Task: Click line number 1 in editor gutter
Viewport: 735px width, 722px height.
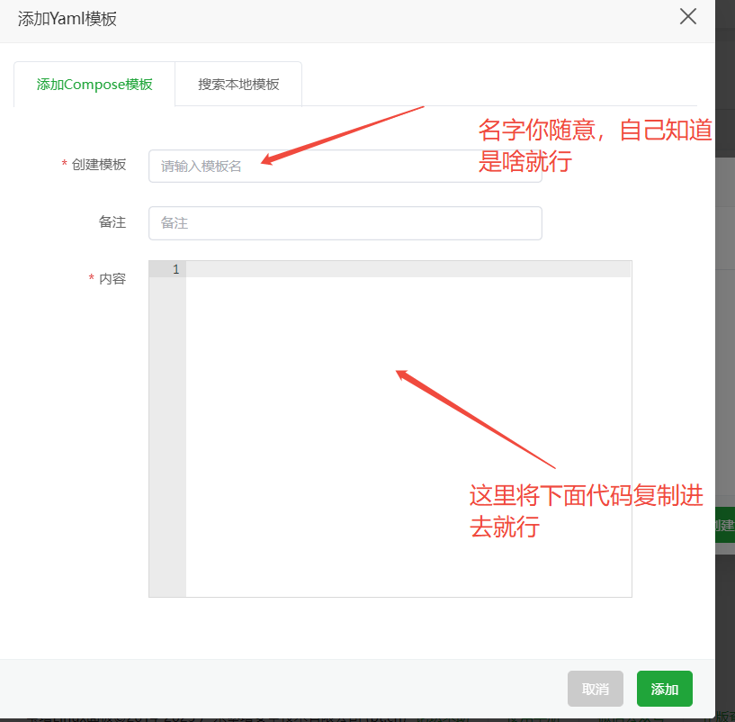Action: pyautogui.click(x=175, y=269)
